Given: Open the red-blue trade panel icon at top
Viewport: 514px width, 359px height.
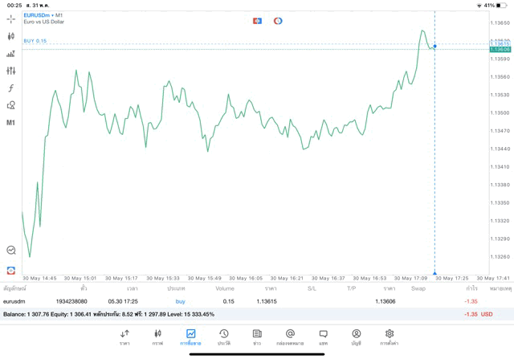Looking at the screenshot, I should 257,21.
